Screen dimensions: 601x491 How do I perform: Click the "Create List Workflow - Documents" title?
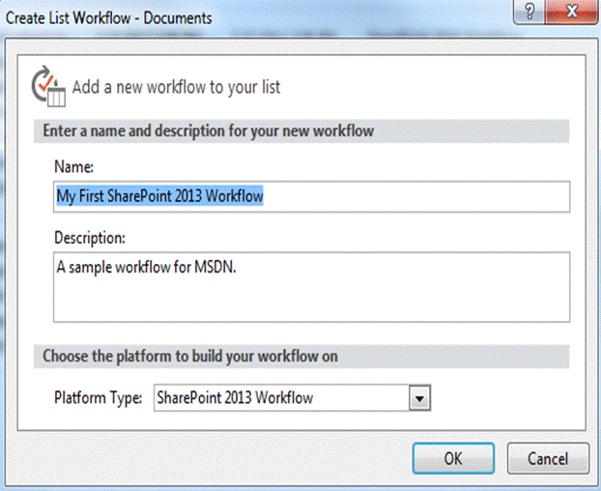tap(109, 18)
